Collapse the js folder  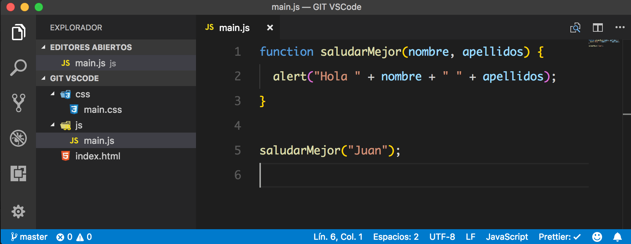click(x=53, y=125)
